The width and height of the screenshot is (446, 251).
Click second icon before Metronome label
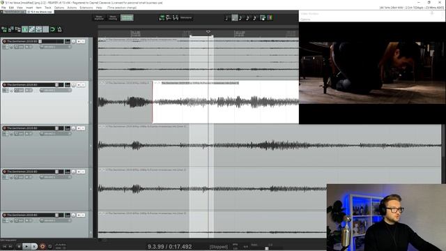coord(169,17)
